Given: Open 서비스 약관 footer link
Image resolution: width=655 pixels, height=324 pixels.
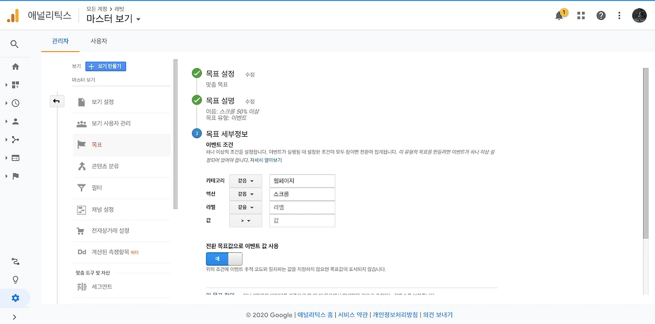Looking at the screenshot, I should [353, 315].
